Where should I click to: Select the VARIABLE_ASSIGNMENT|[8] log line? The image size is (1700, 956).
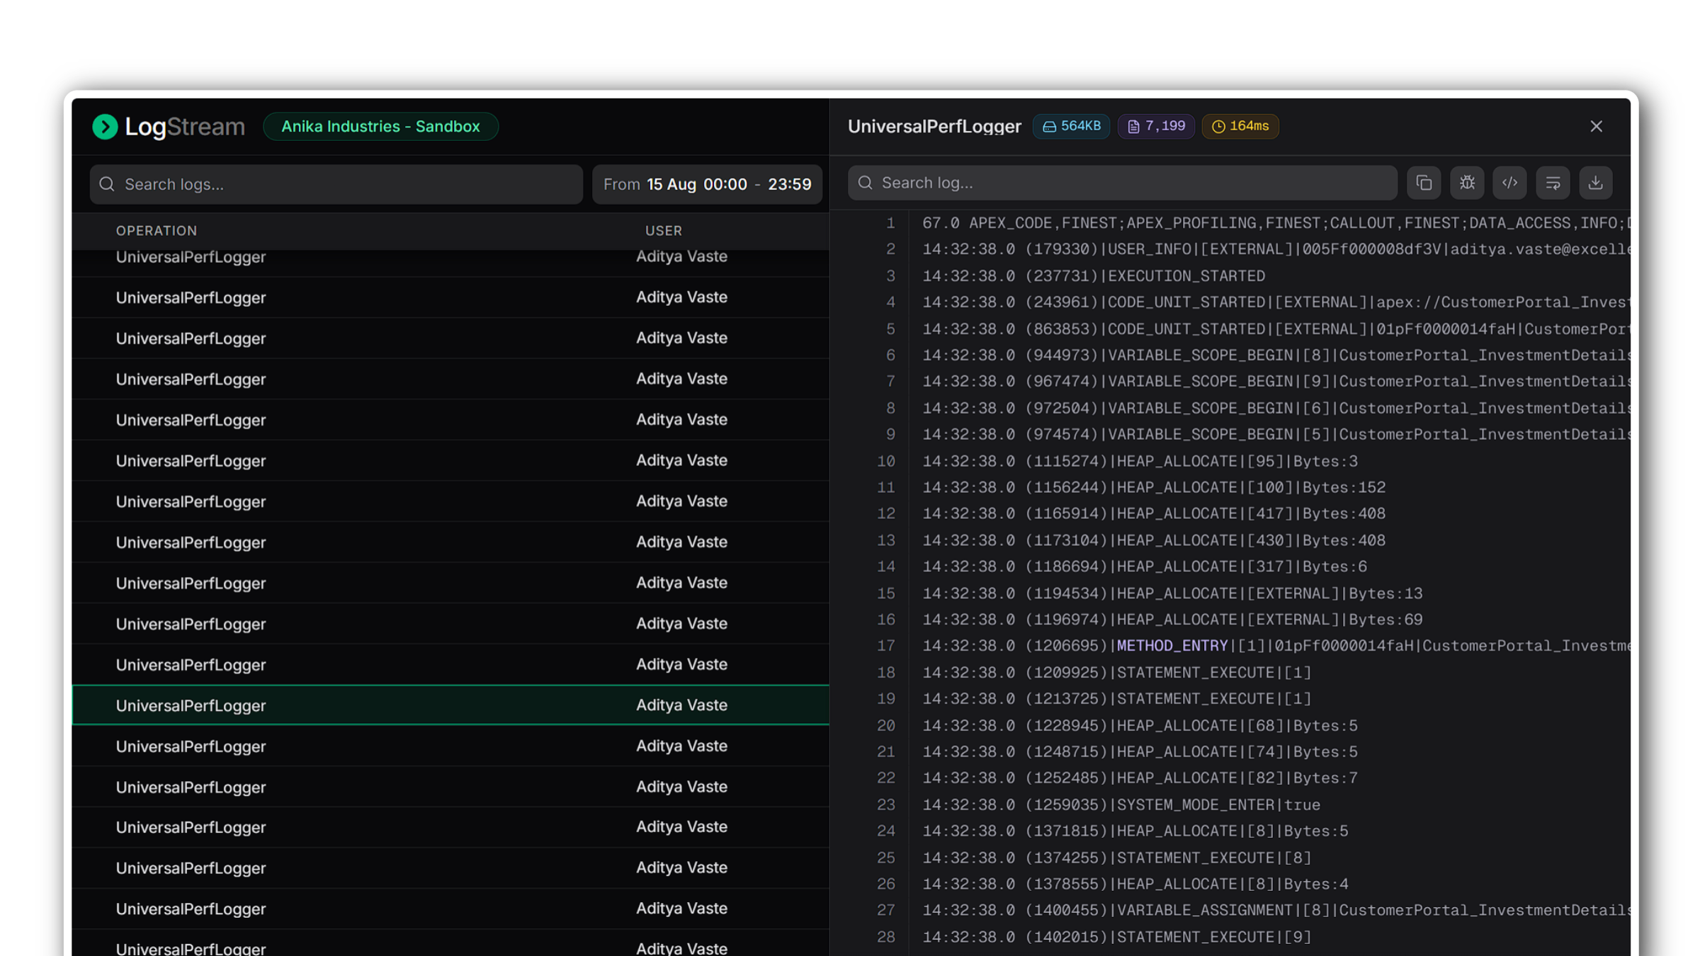coord(1276,911)
